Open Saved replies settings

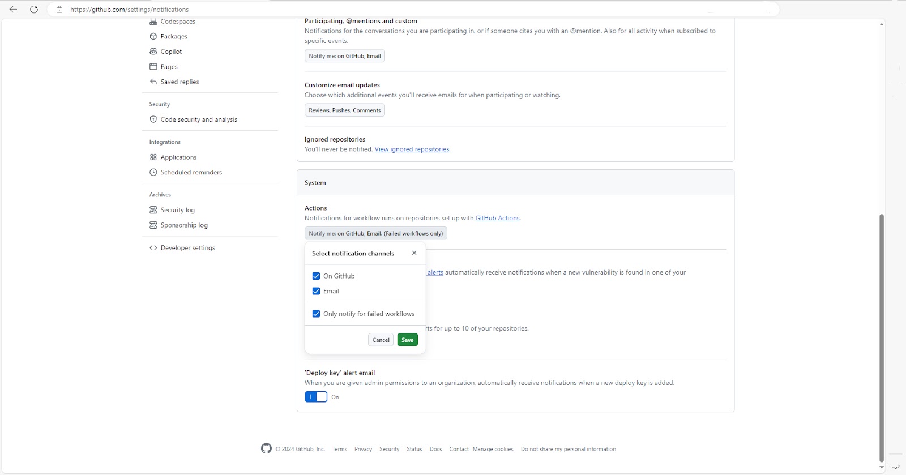180,82
